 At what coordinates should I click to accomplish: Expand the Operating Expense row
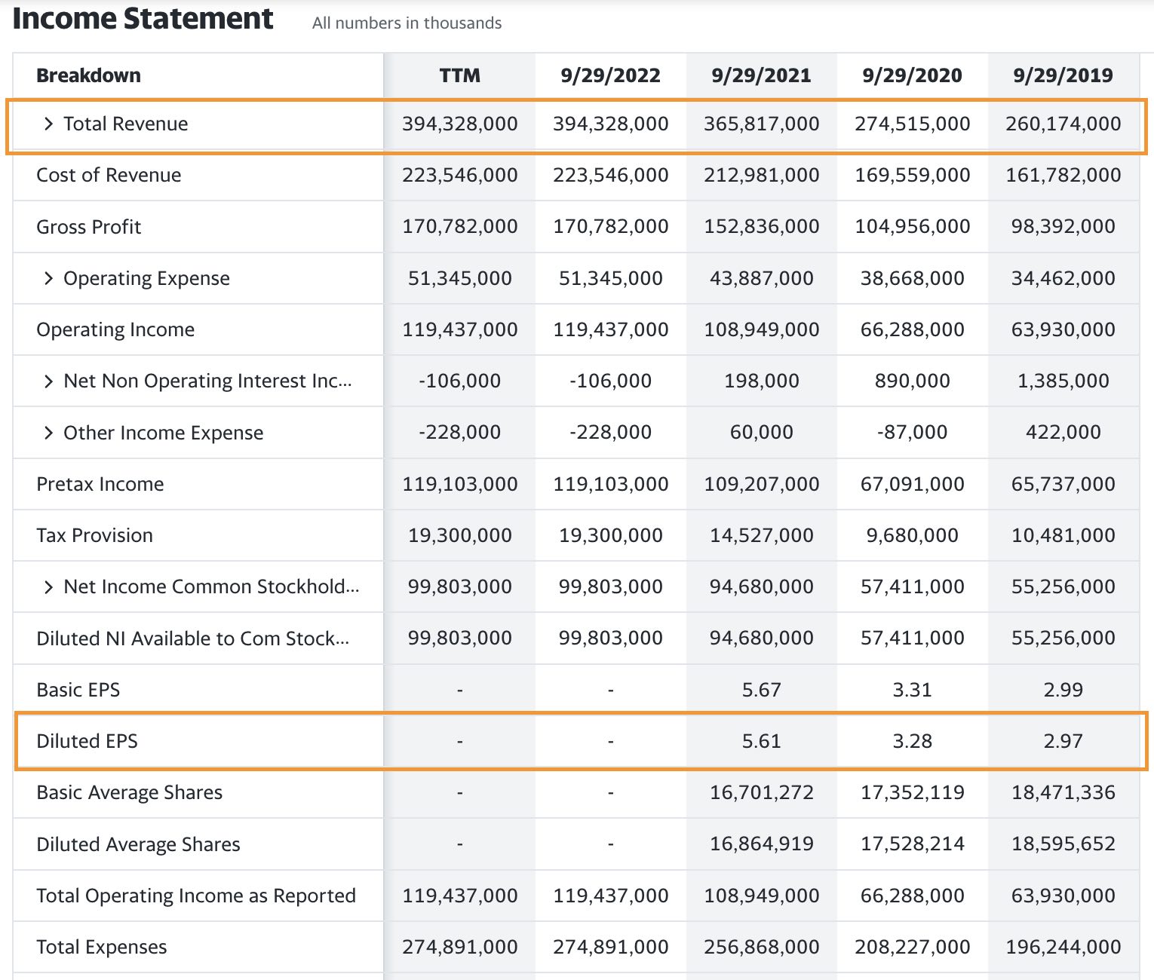coord(48,278)
